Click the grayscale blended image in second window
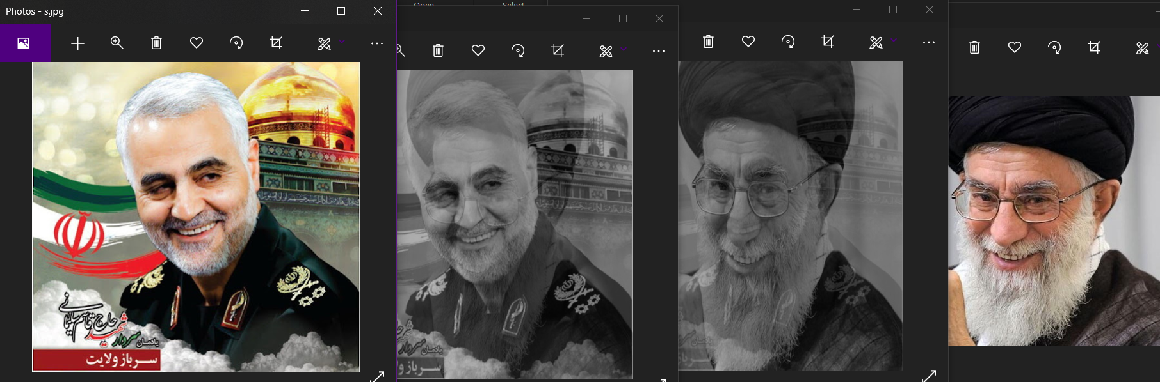The image size is (1160, 382). tap(515, 224)
